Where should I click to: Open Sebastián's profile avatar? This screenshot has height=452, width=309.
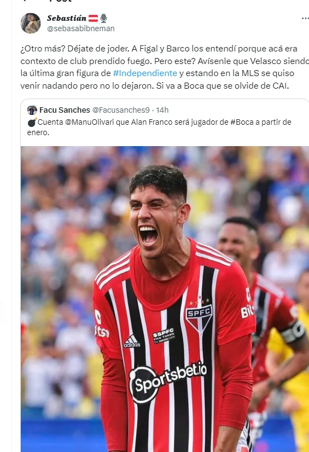[x=31, y=23]
